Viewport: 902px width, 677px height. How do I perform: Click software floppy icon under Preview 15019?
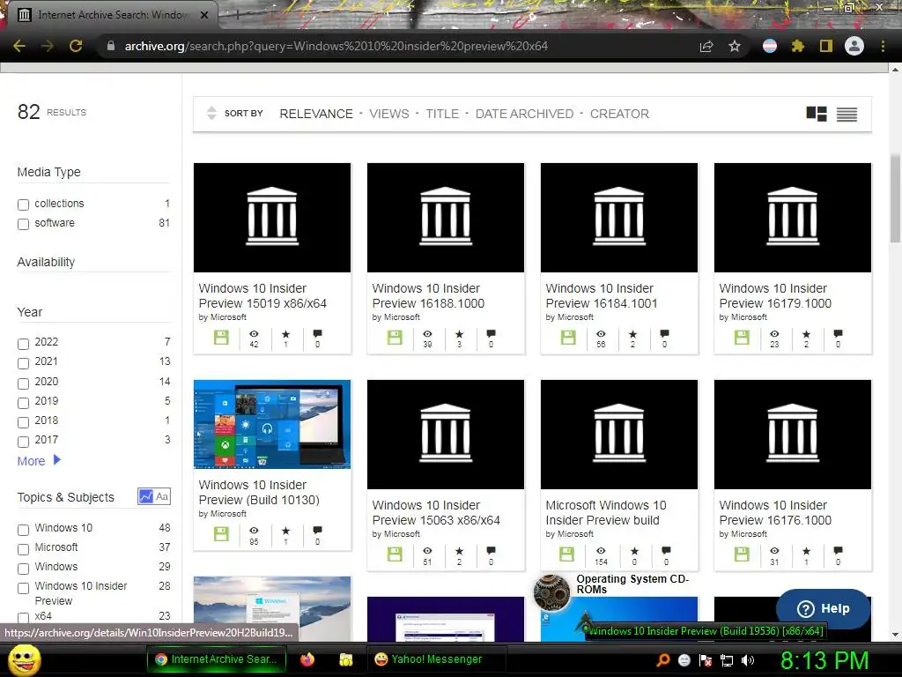[x=221, y=338]
